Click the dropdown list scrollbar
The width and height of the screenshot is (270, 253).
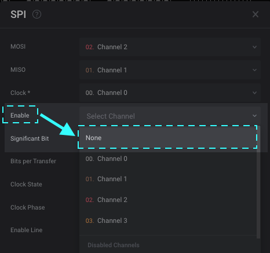(x=258, y=182)
